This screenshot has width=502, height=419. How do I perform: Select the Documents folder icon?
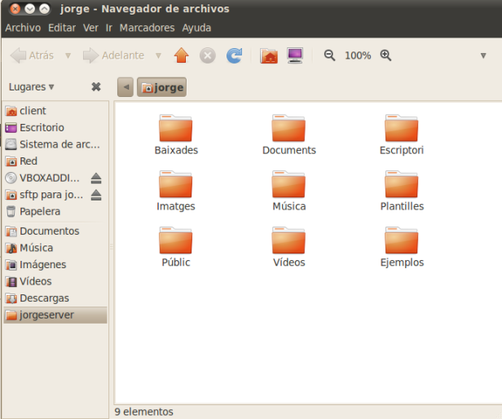pos(288,128)
